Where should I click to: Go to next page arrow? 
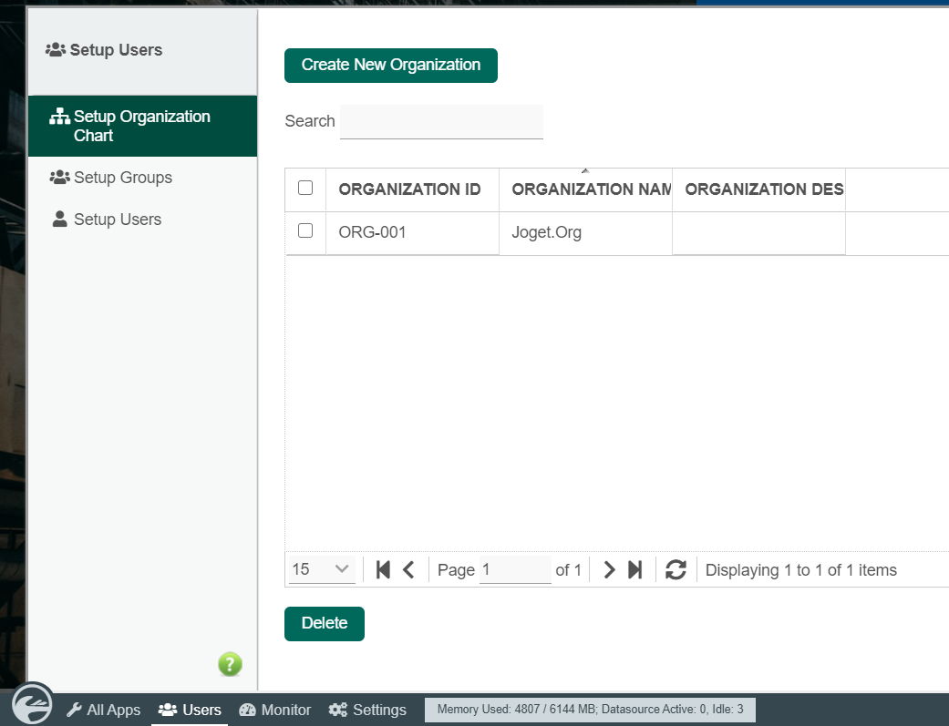[609, 570]
